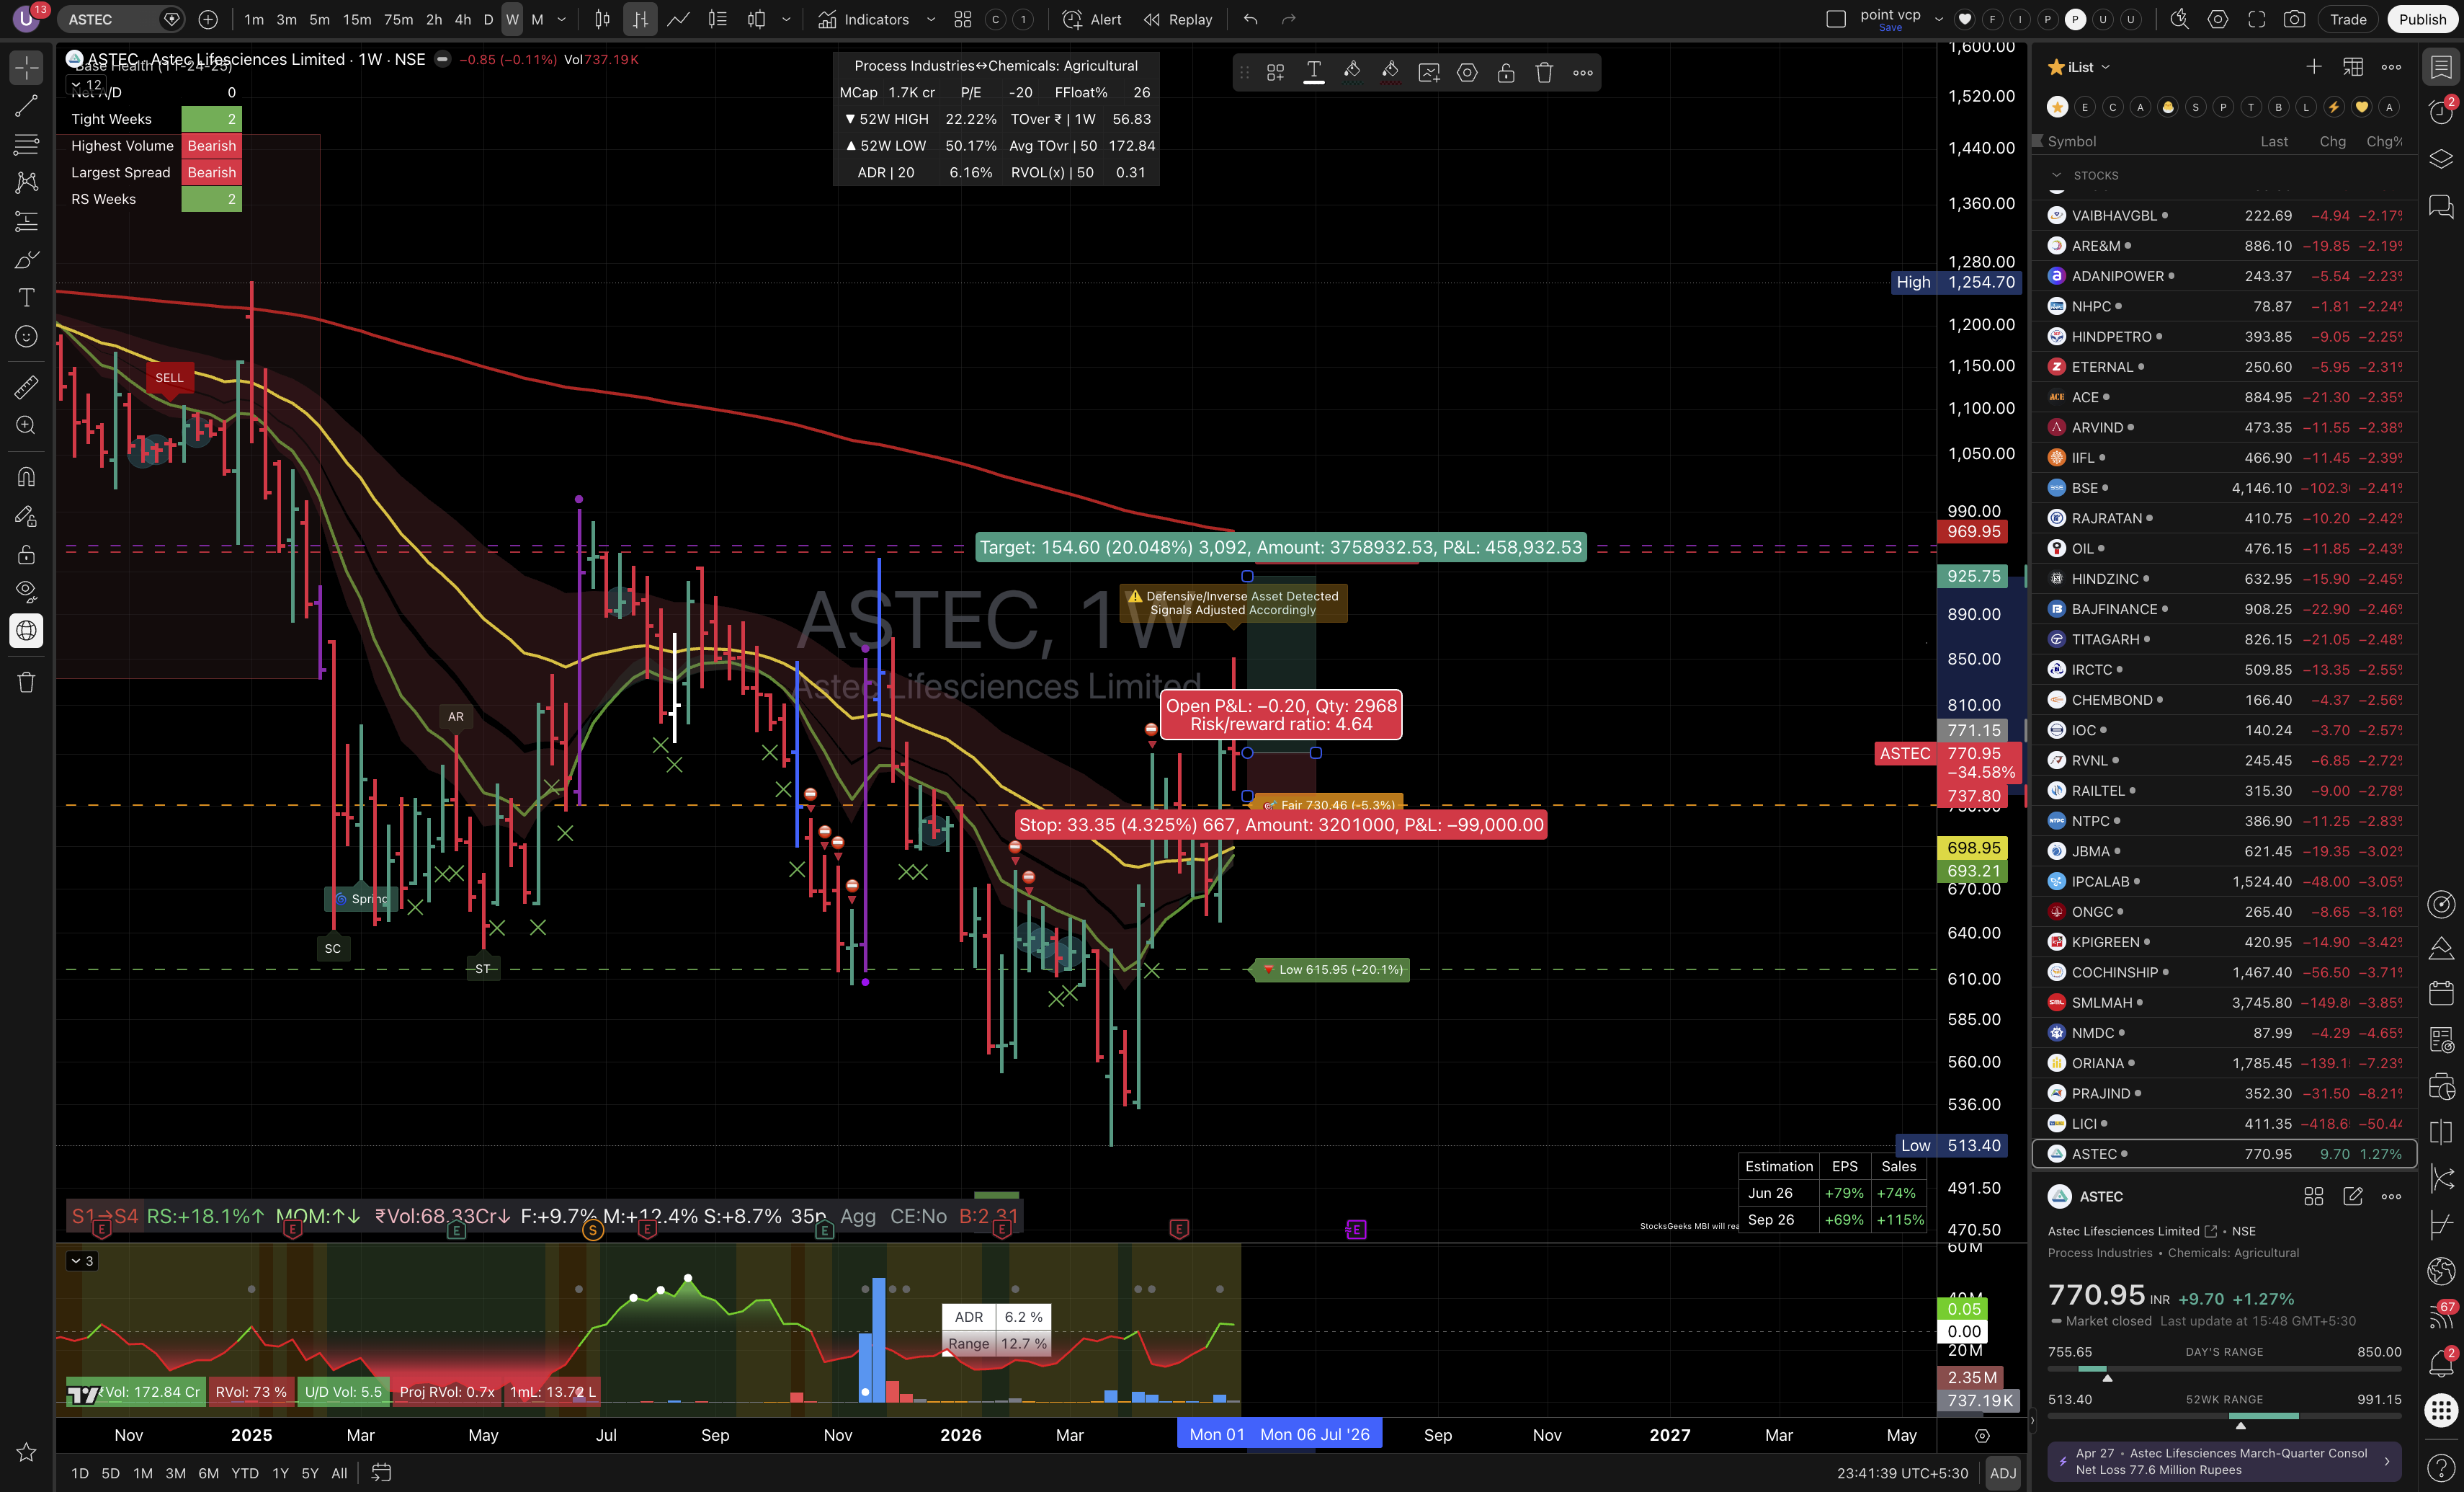
Task: Switch to the 15m timeframe
Action: click(356, 19)
